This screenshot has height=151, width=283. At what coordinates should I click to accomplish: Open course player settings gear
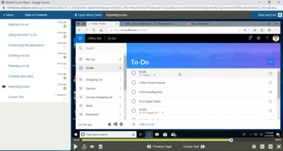pyautogui.click(x=254, y=147)
